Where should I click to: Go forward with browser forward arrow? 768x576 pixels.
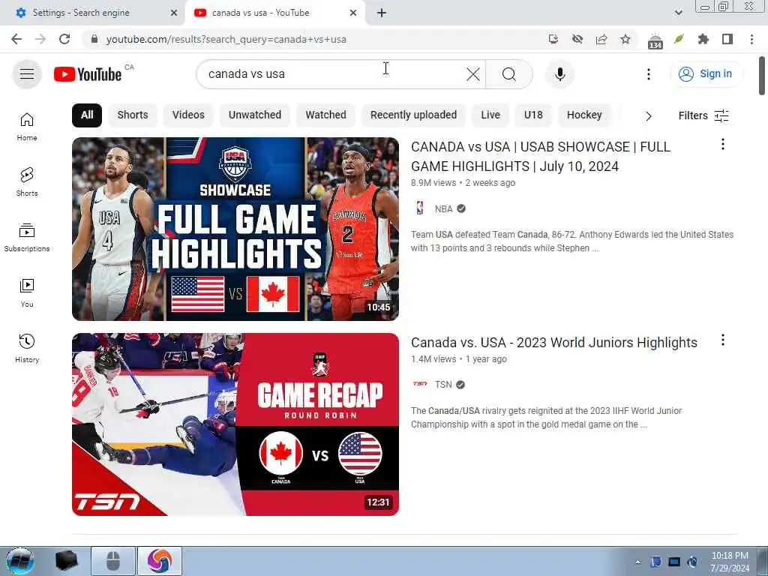click(40, 39)
